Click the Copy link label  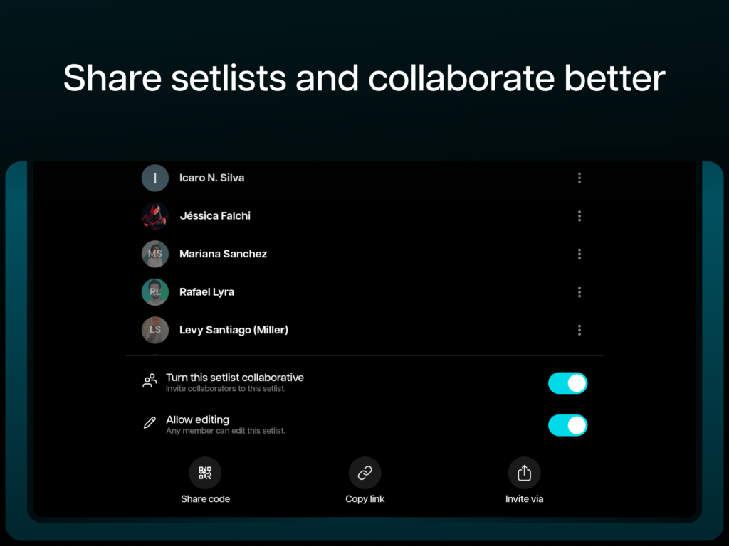[364, 498]
